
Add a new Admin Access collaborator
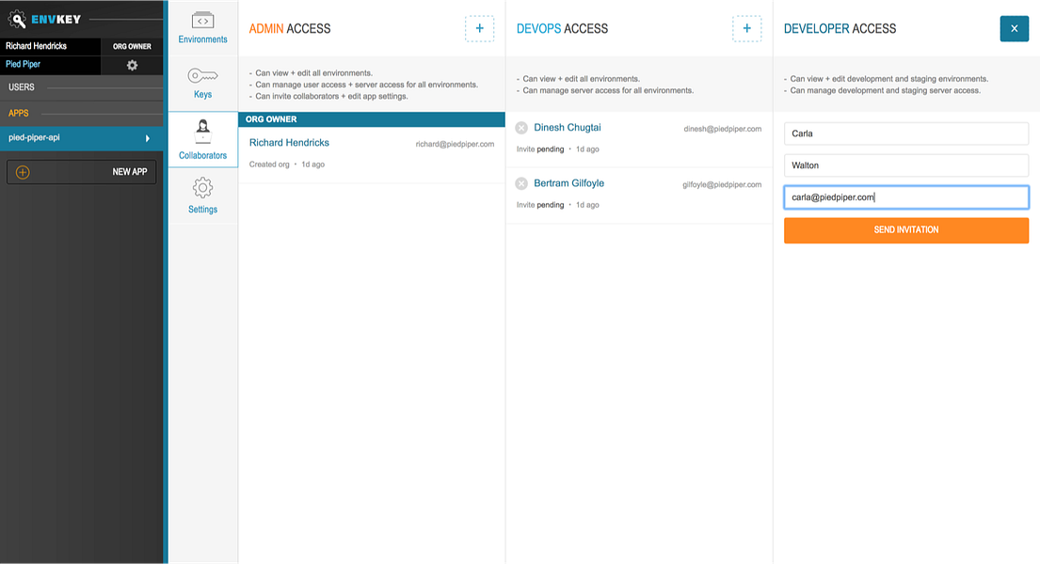click(x=479, y=28)
